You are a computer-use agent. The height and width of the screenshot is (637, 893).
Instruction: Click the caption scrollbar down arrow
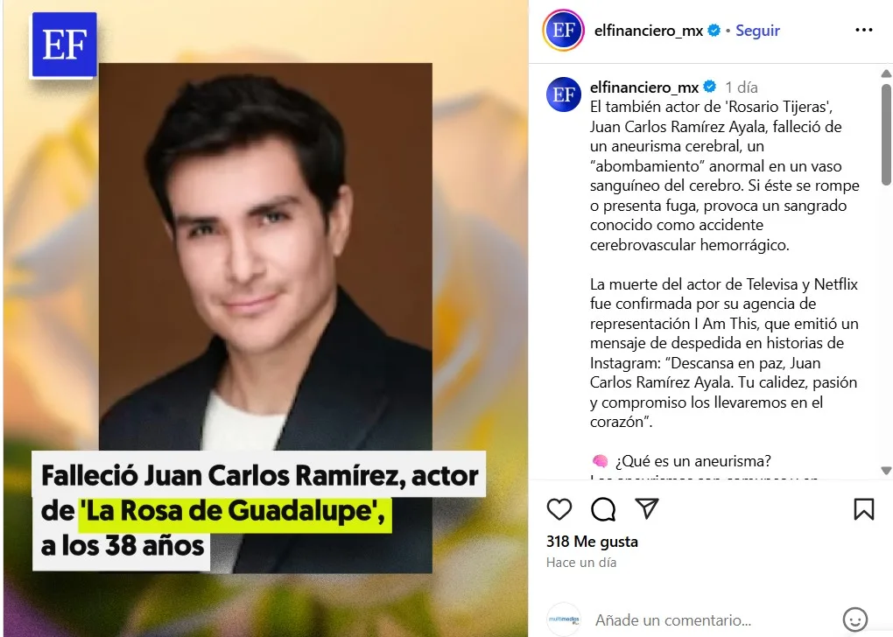[886, 471]
